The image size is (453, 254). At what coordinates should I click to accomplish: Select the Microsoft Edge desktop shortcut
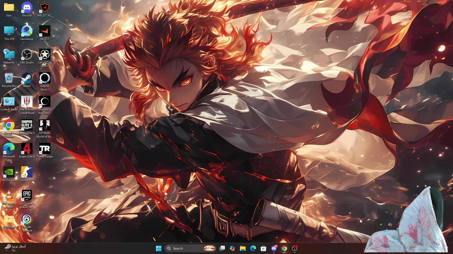9,153
